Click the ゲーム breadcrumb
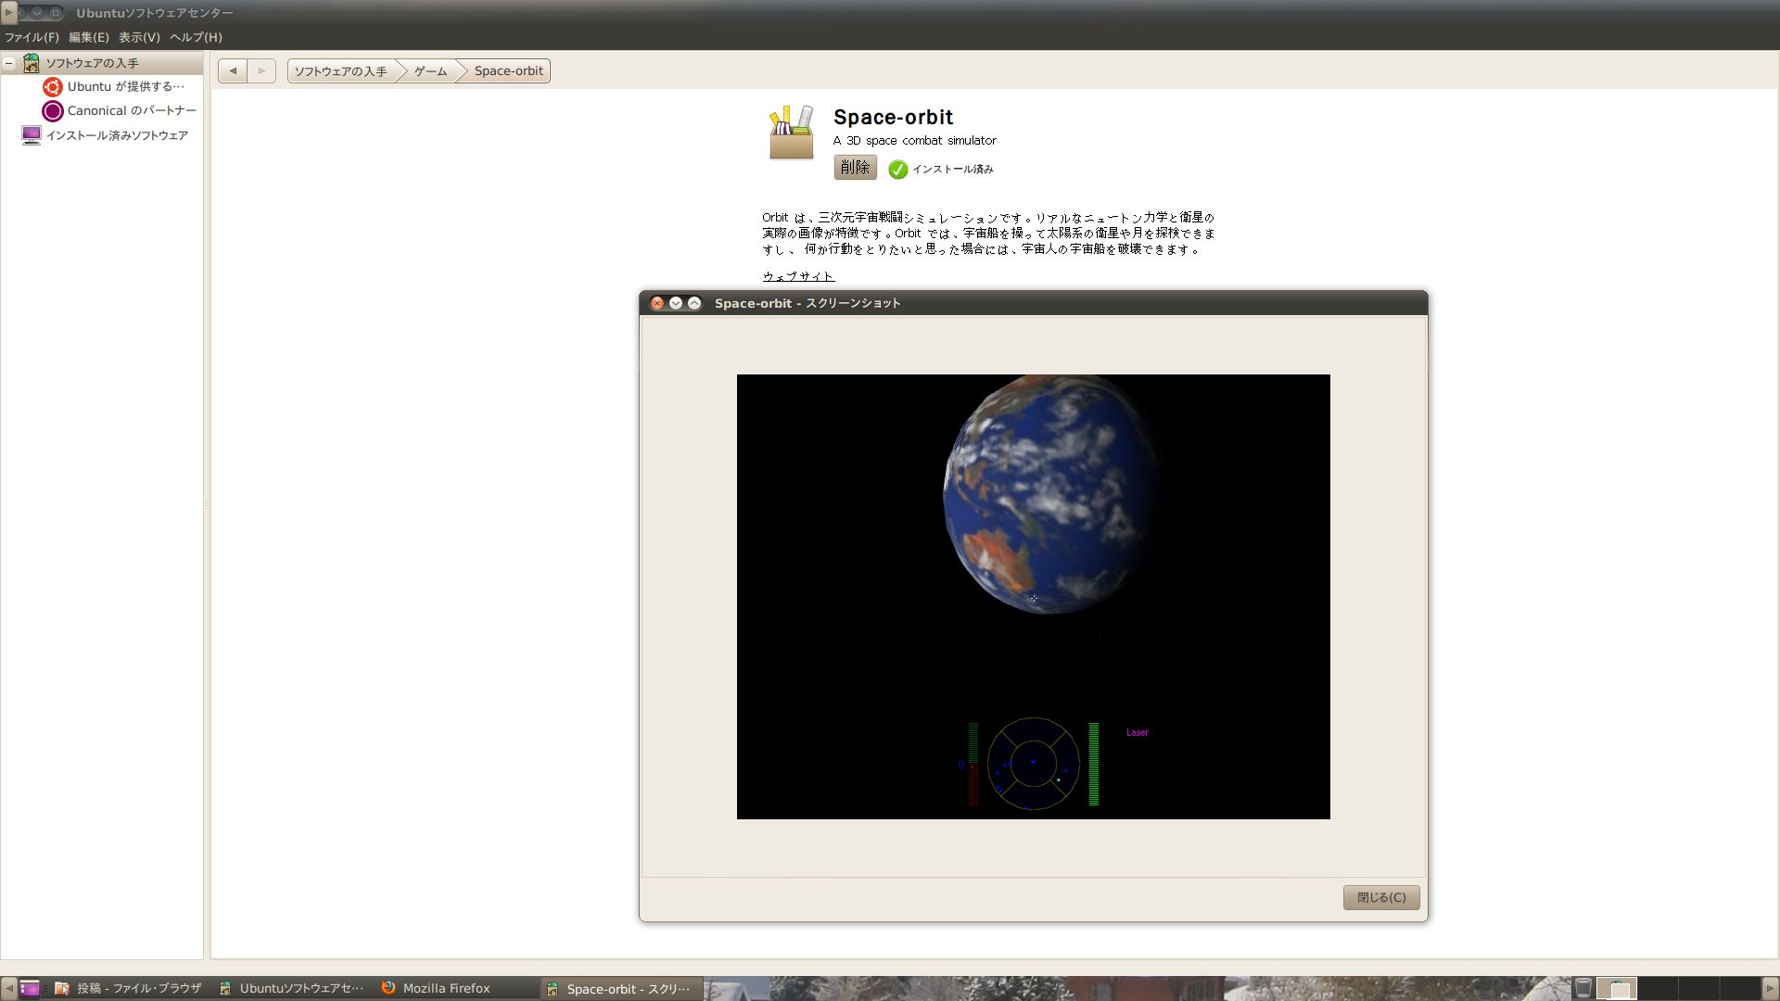The image size is (1780, 1001). pos(430,71)
